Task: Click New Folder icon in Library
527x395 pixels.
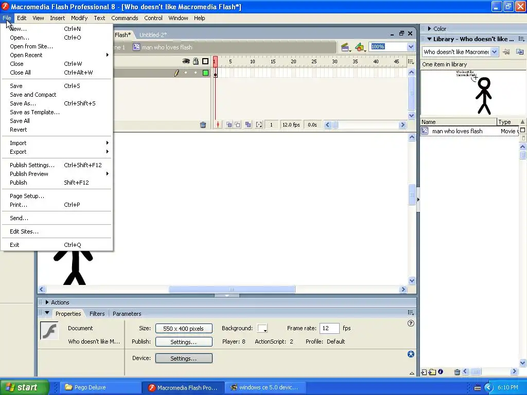Action: 432,372
